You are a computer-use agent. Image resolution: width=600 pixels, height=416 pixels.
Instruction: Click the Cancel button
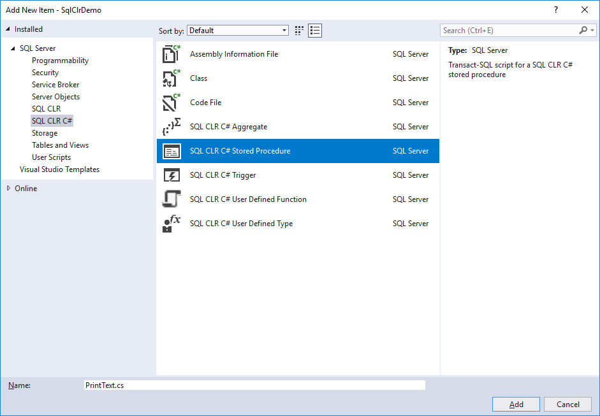click(x=568, y=404)
